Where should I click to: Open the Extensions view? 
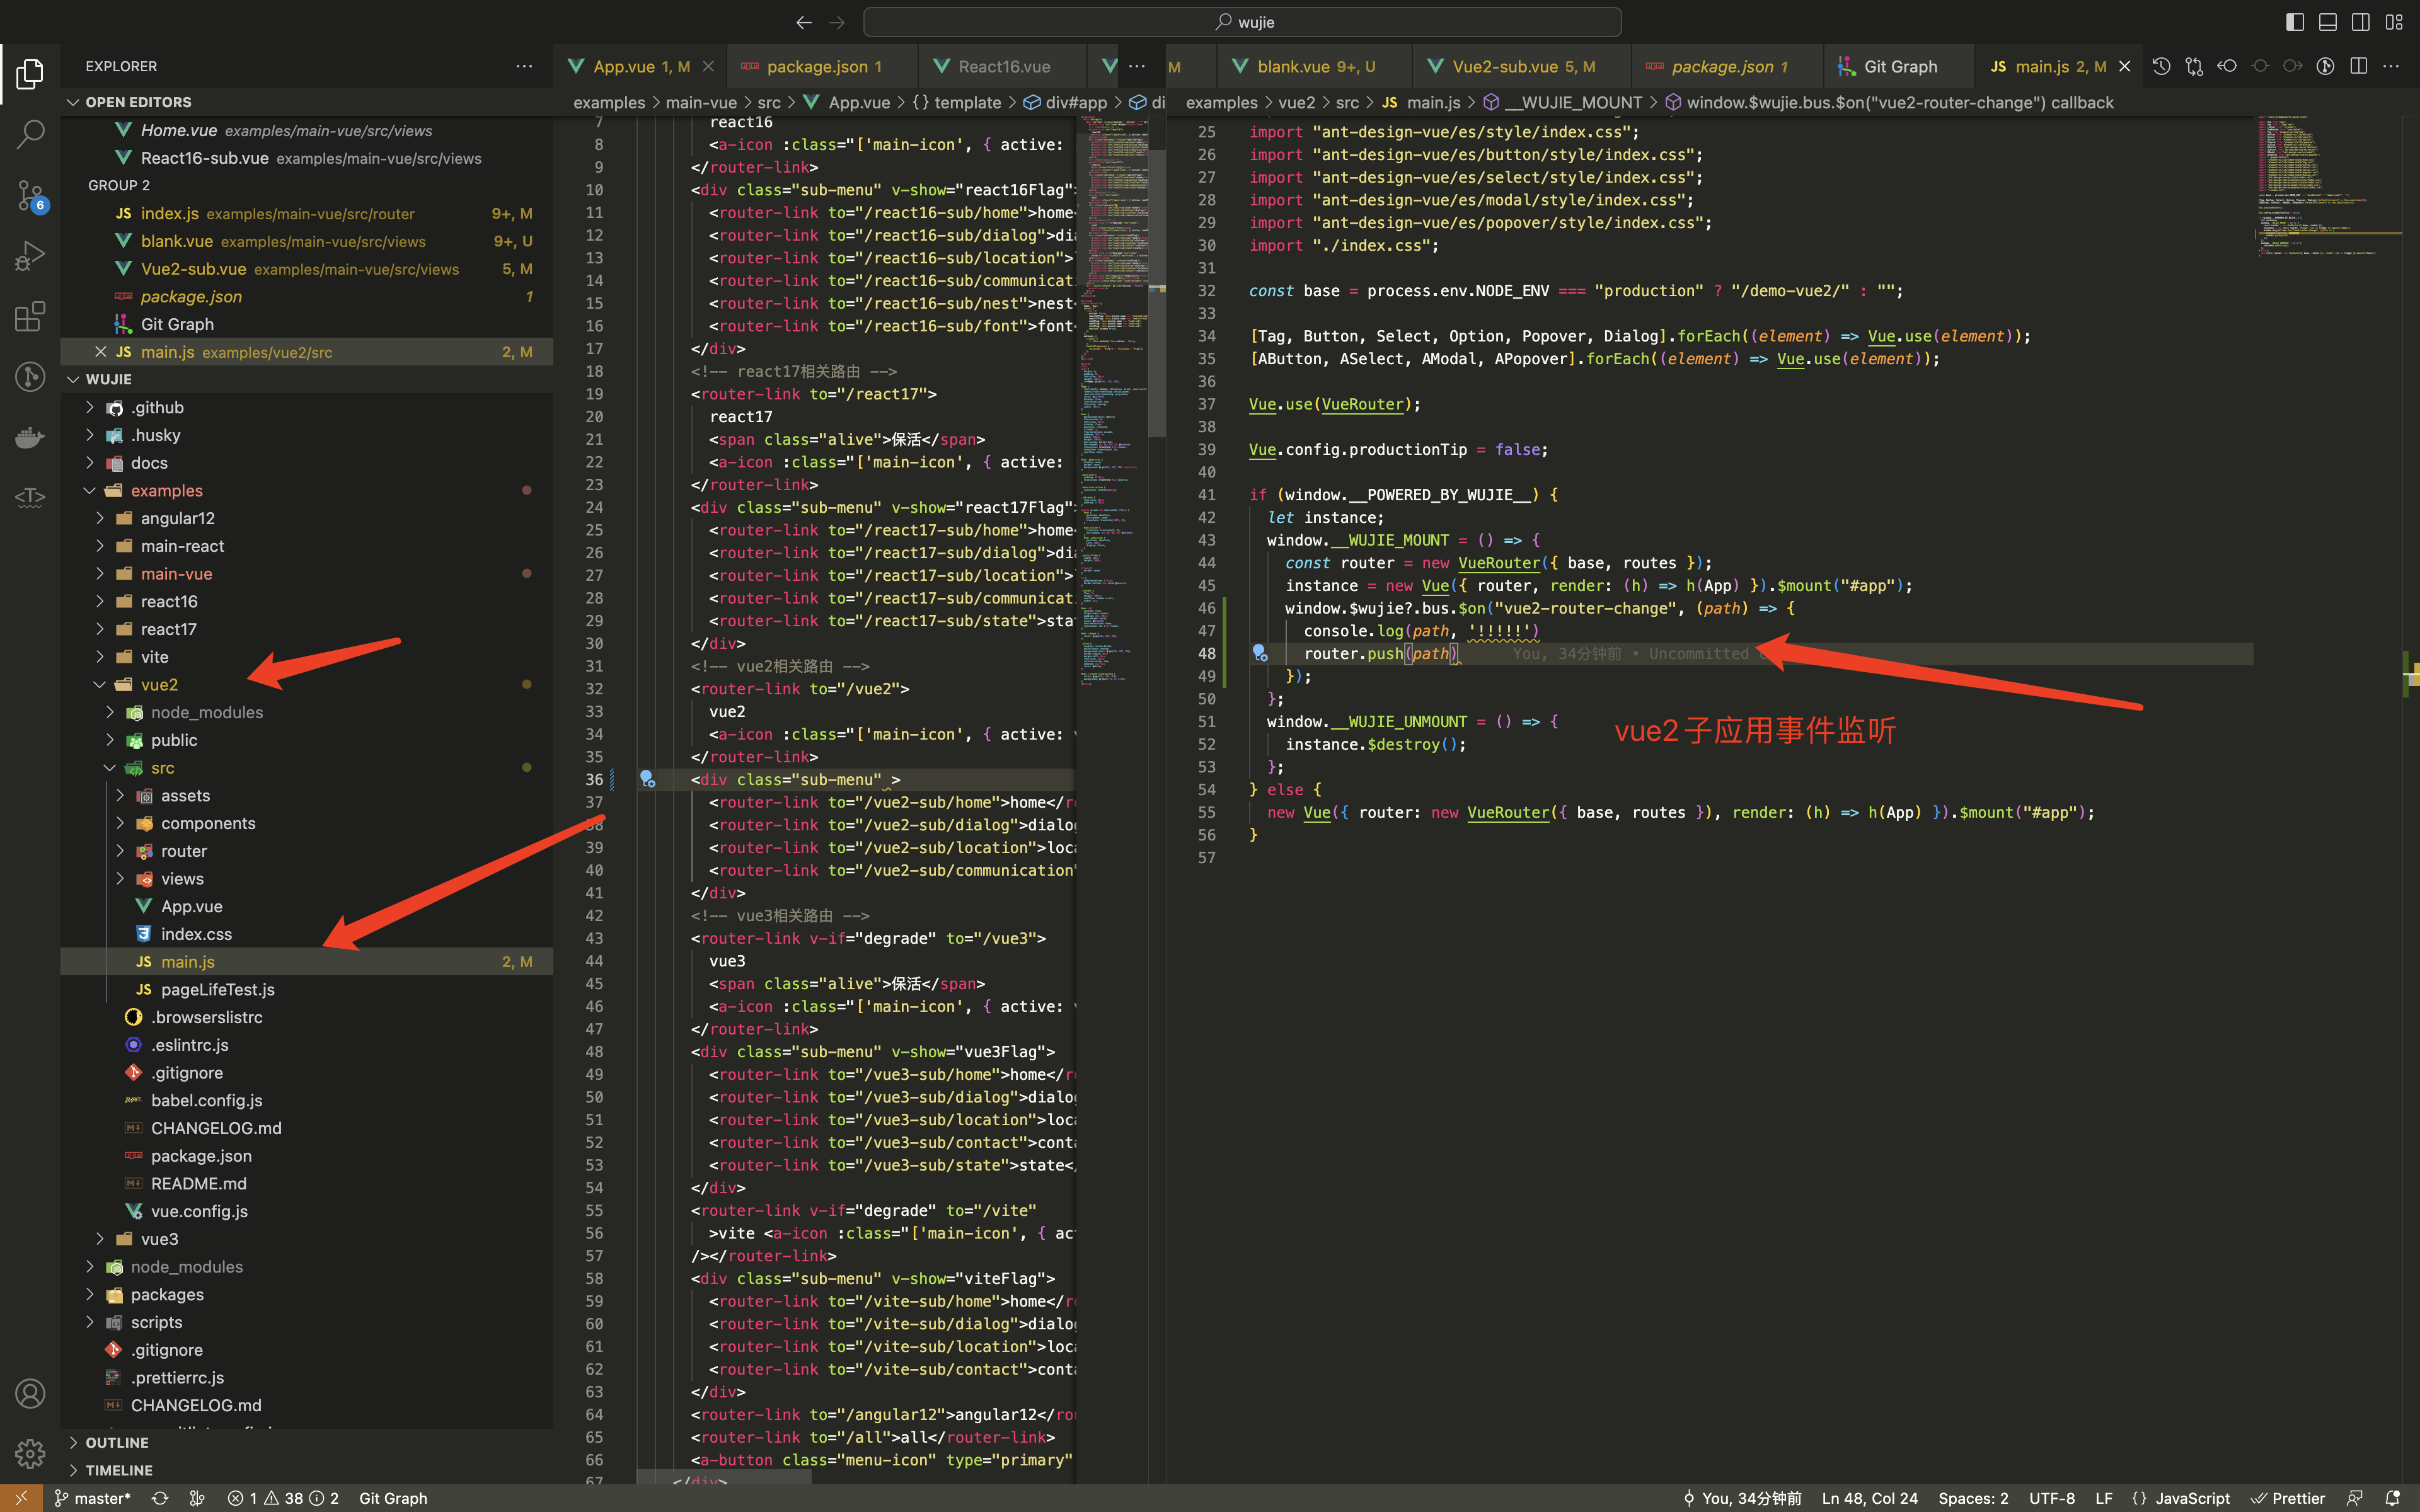click(x=30, y=317)
